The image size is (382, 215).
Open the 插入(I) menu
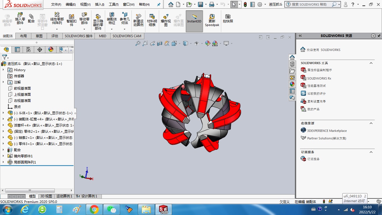pos(100,4)
